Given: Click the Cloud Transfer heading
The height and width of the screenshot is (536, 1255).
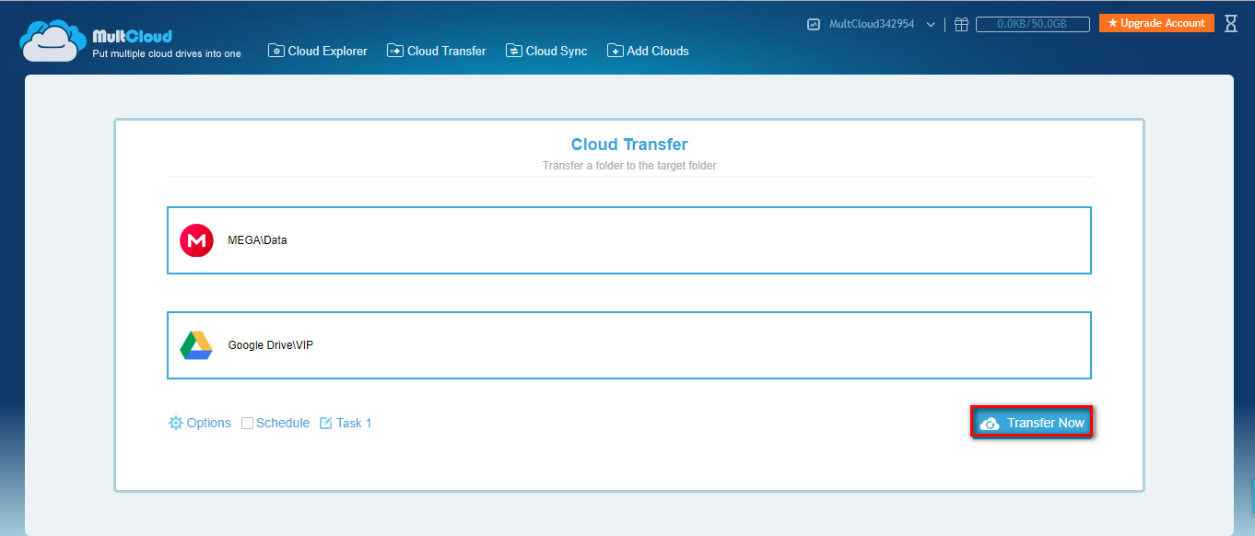Looking at the screenshot, I should coord(629,145).
